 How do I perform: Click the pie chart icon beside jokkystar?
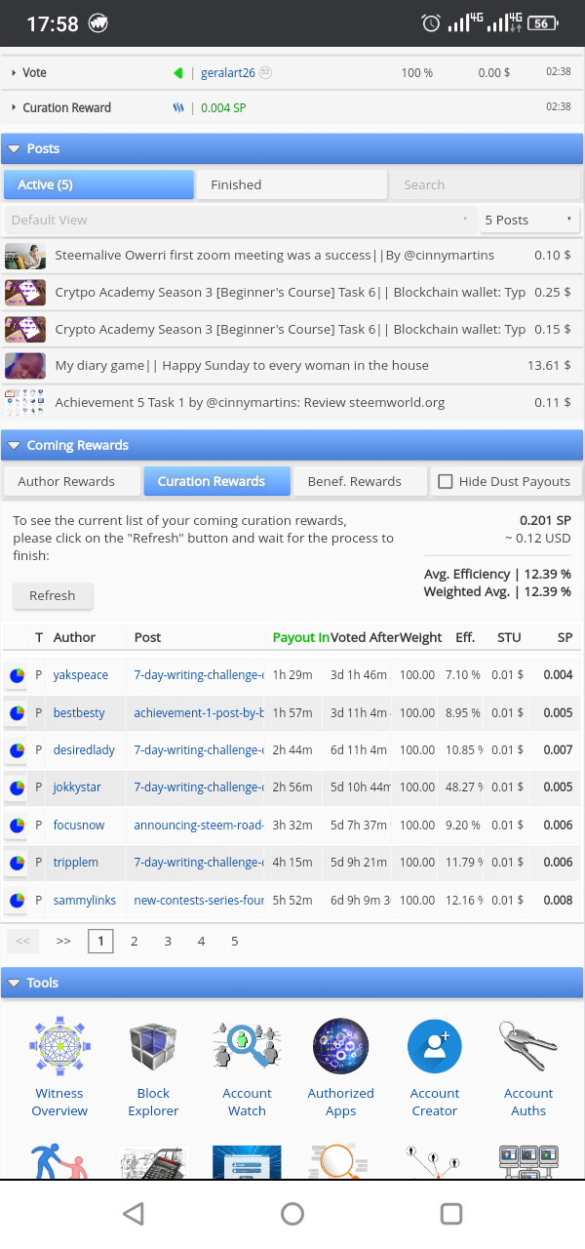pos(17,787)
